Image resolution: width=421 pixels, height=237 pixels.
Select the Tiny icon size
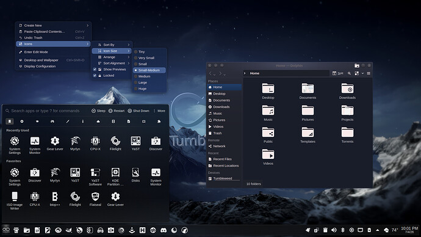point(149,51)
